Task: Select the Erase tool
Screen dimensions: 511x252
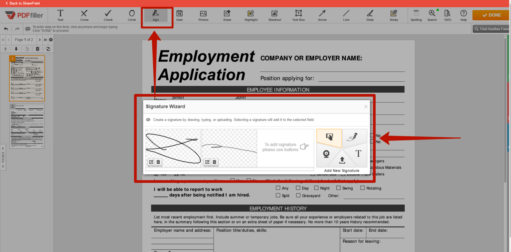Action: point(227,15)
